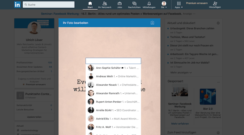Click Mehr erfahren under Facebook seminar
The image size is (244, 135).
(x=180, y=124)
